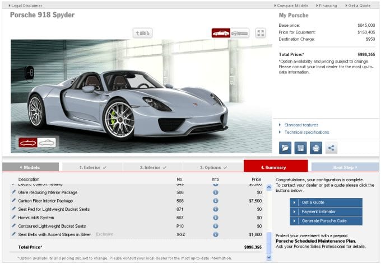Switch to the interior view toggle
This screenshot has width=381, height=264.
tap(240, 33)
